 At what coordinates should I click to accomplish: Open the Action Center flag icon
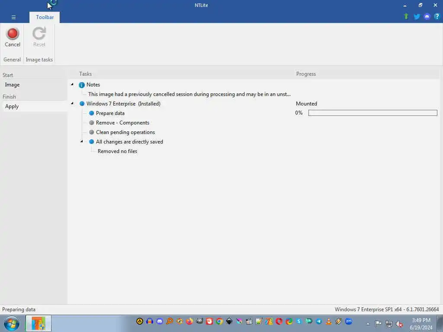tap(378, 323)
